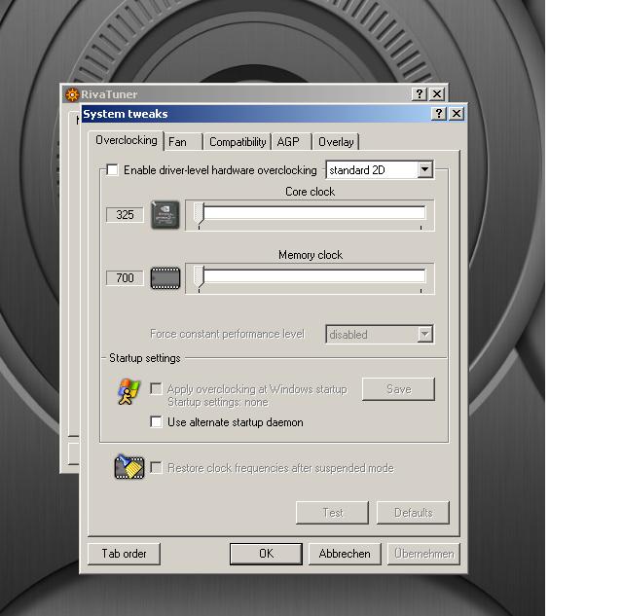Click the help button in System tweaks title bar
Image resolution: width=623 pixels, height=616 pixels.
coord(439,114)
